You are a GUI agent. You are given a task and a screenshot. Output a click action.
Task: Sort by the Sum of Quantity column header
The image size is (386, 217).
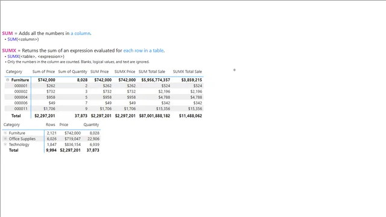72,72
